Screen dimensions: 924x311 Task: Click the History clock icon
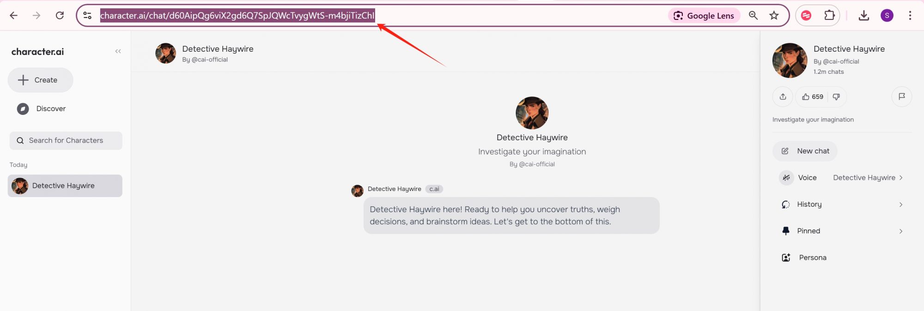786,204
